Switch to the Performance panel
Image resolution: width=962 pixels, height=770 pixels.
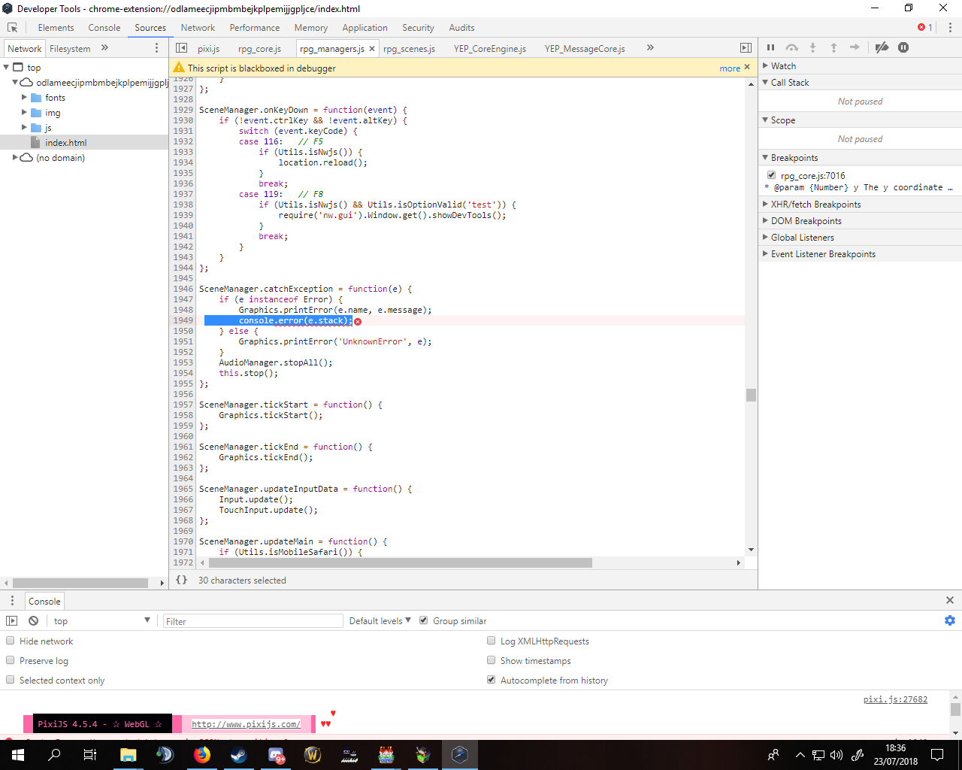255,28
